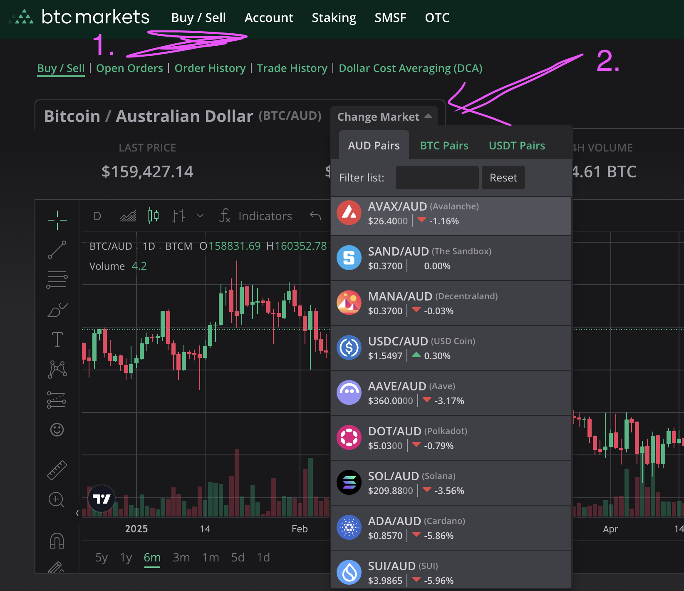Click the zoom in tool
Viewport: 684px width, 591px height.
pyautogui.click(x=56, y=499)
